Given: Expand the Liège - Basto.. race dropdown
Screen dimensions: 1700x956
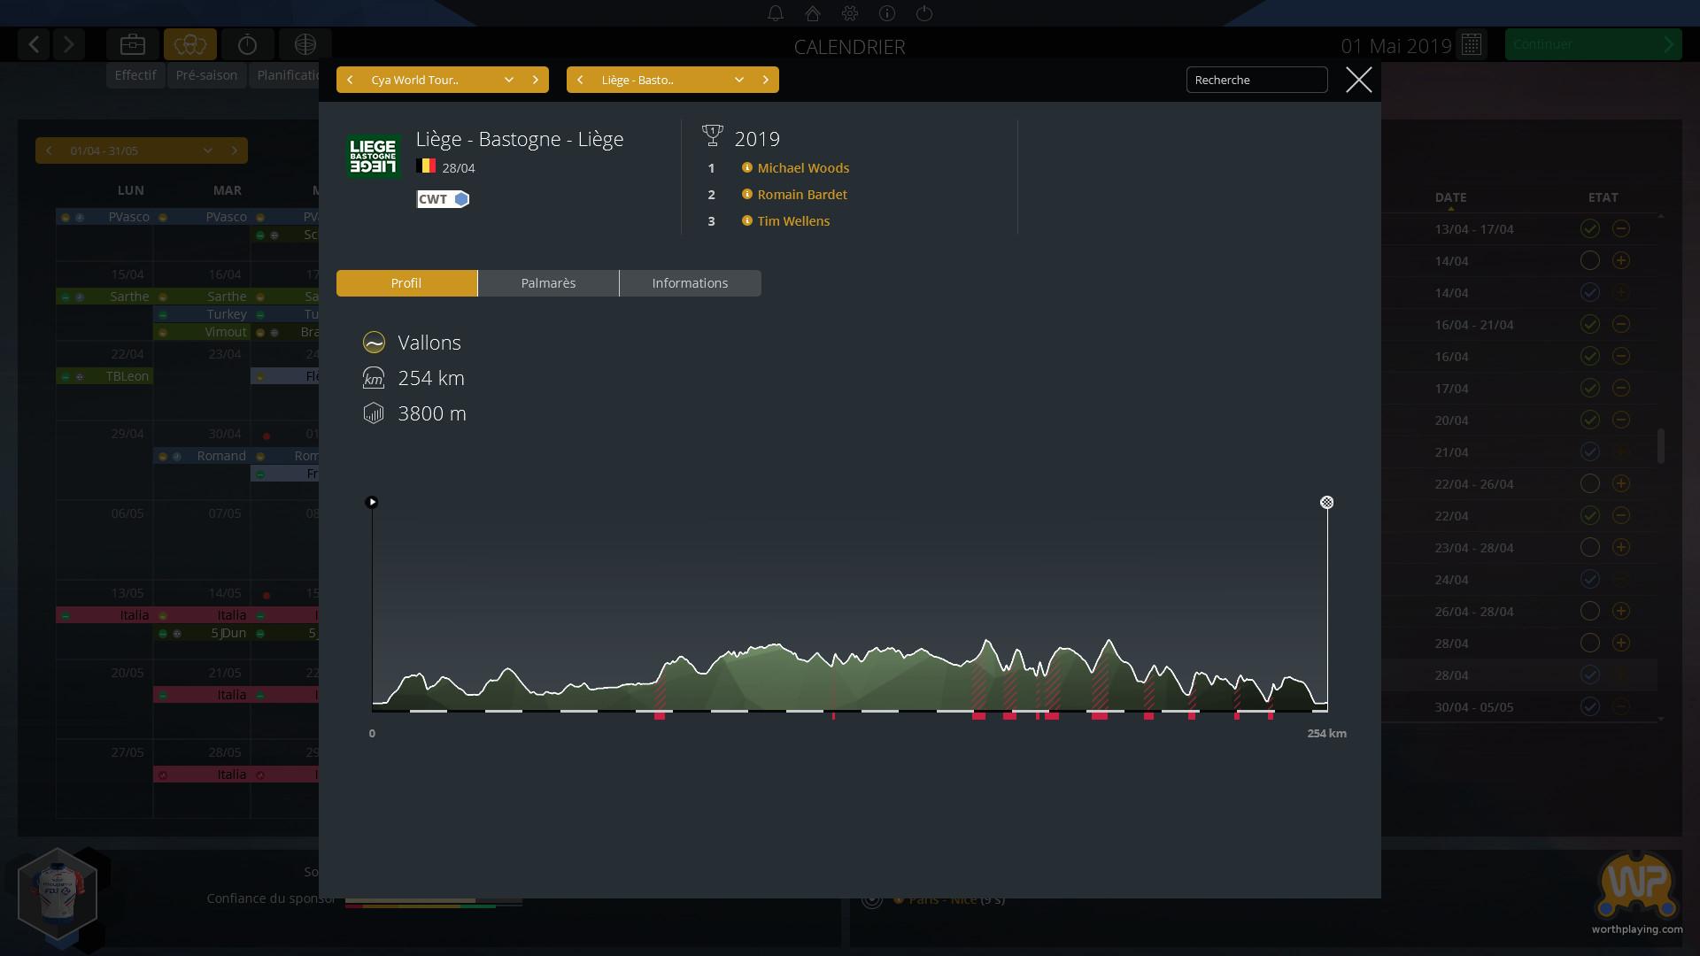Looking at the screenshot, I should 738,80.
